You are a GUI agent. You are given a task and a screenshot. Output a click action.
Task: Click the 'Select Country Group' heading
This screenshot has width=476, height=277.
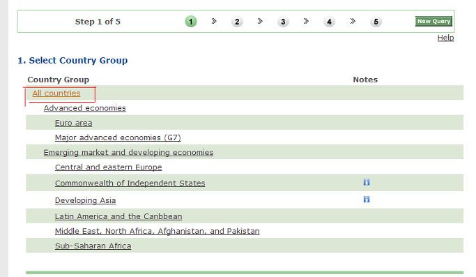coord(72,60)
